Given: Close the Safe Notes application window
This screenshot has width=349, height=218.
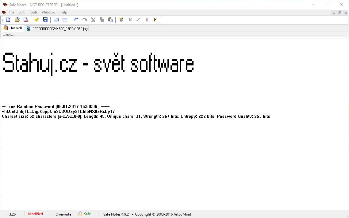Looking at the screenshot, I should pos(342,5).
